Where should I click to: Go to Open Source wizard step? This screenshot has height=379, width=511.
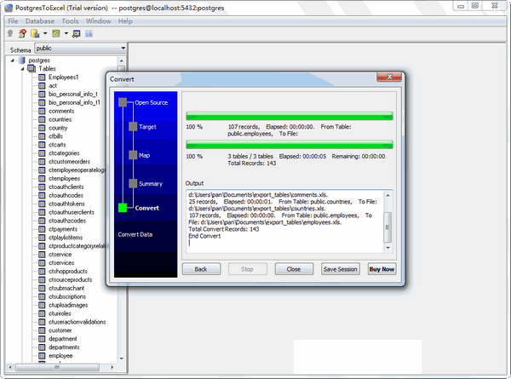click(152, 103)
